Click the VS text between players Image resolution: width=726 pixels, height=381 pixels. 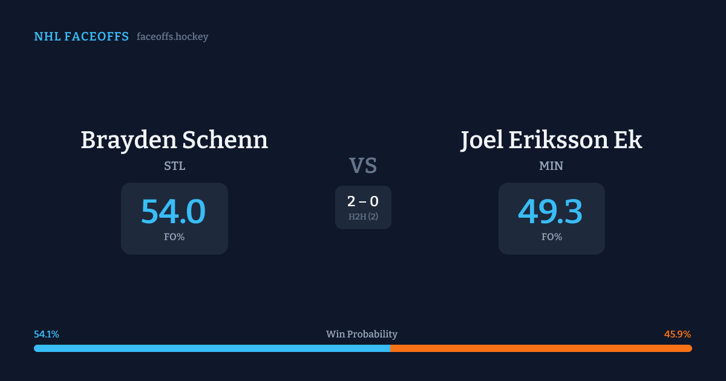point(363,166)
